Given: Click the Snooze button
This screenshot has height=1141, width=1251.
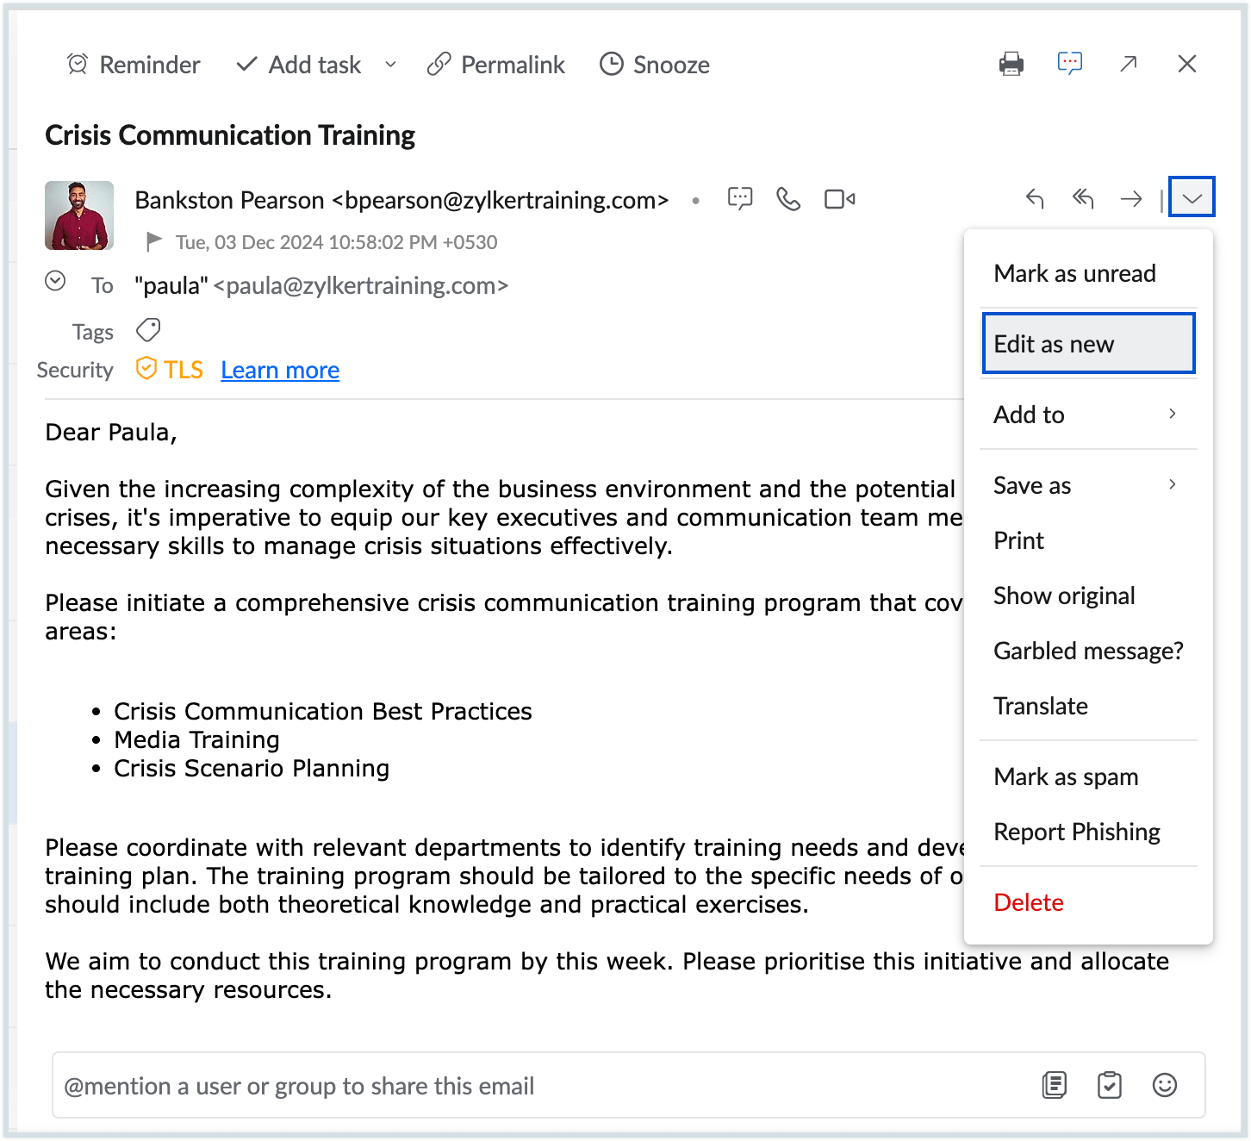Looking at the screenshot, I should click(655, 65).
